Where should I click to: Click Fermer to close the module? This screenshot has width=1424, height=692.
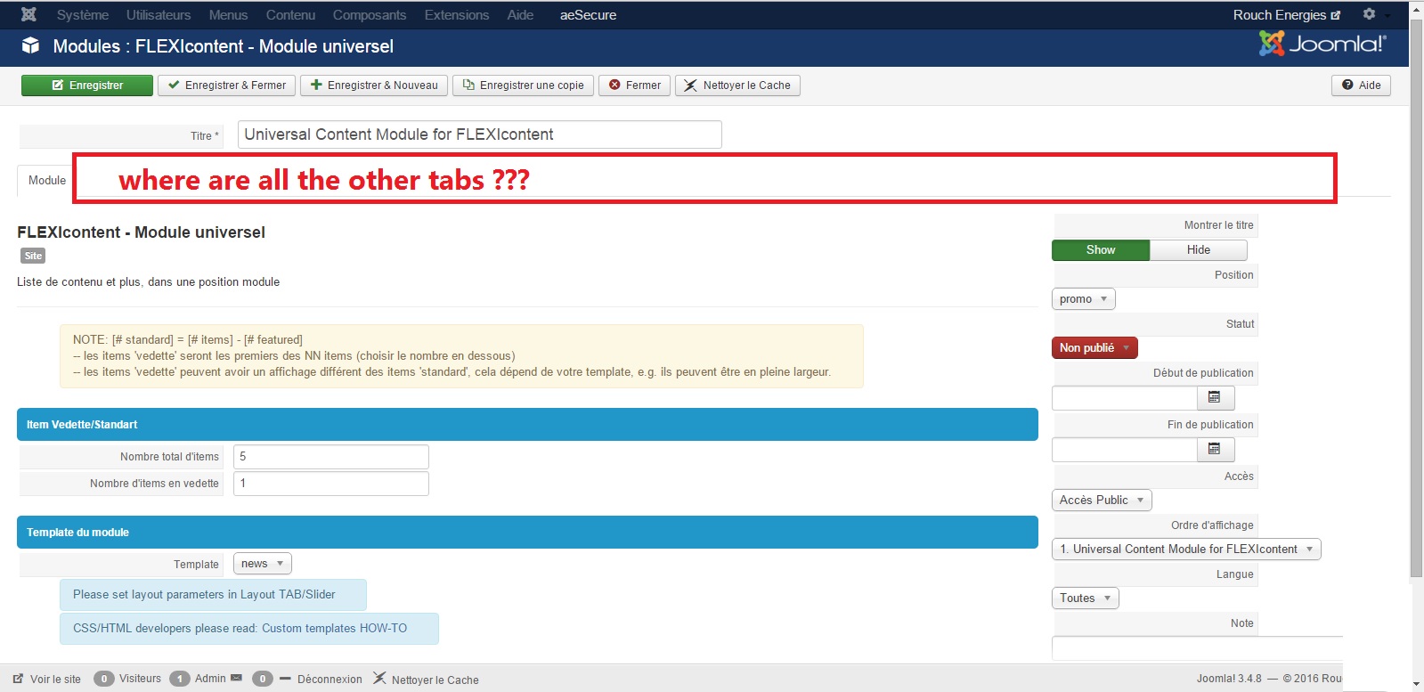pyautogui.click(x=634, y=85)
